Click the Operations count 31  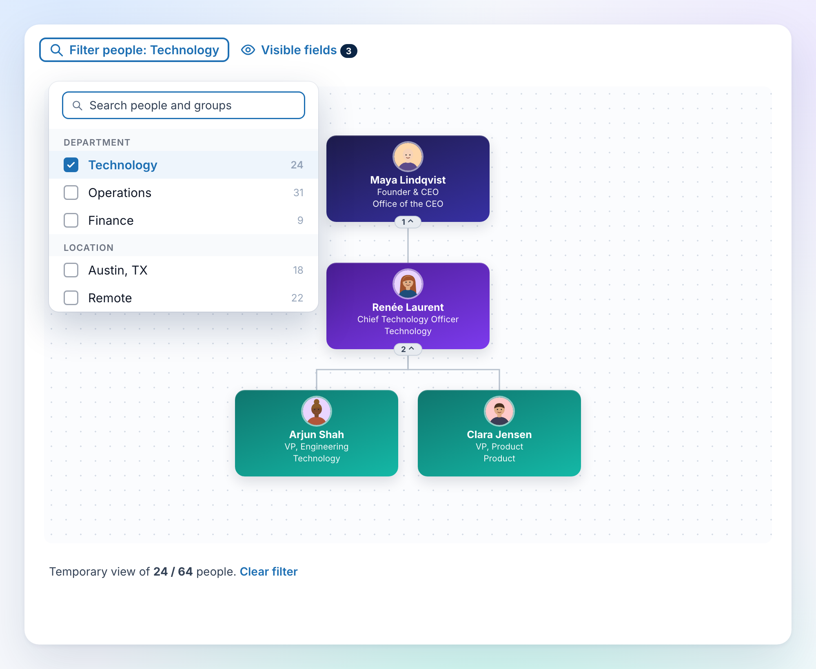pos(298,193)
